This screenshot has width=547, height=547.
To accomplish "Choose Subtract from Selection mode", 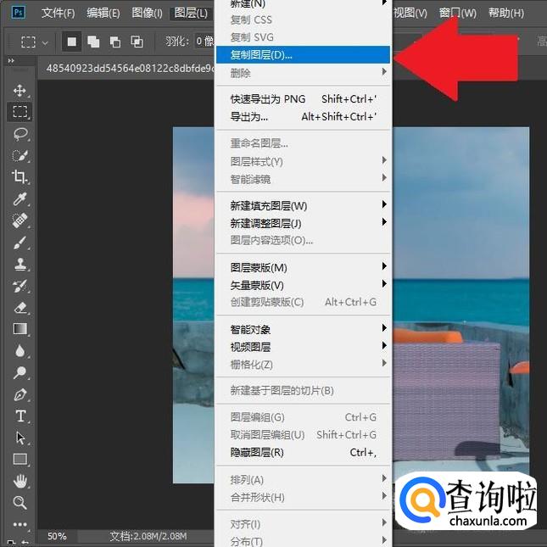I will 115,42.
